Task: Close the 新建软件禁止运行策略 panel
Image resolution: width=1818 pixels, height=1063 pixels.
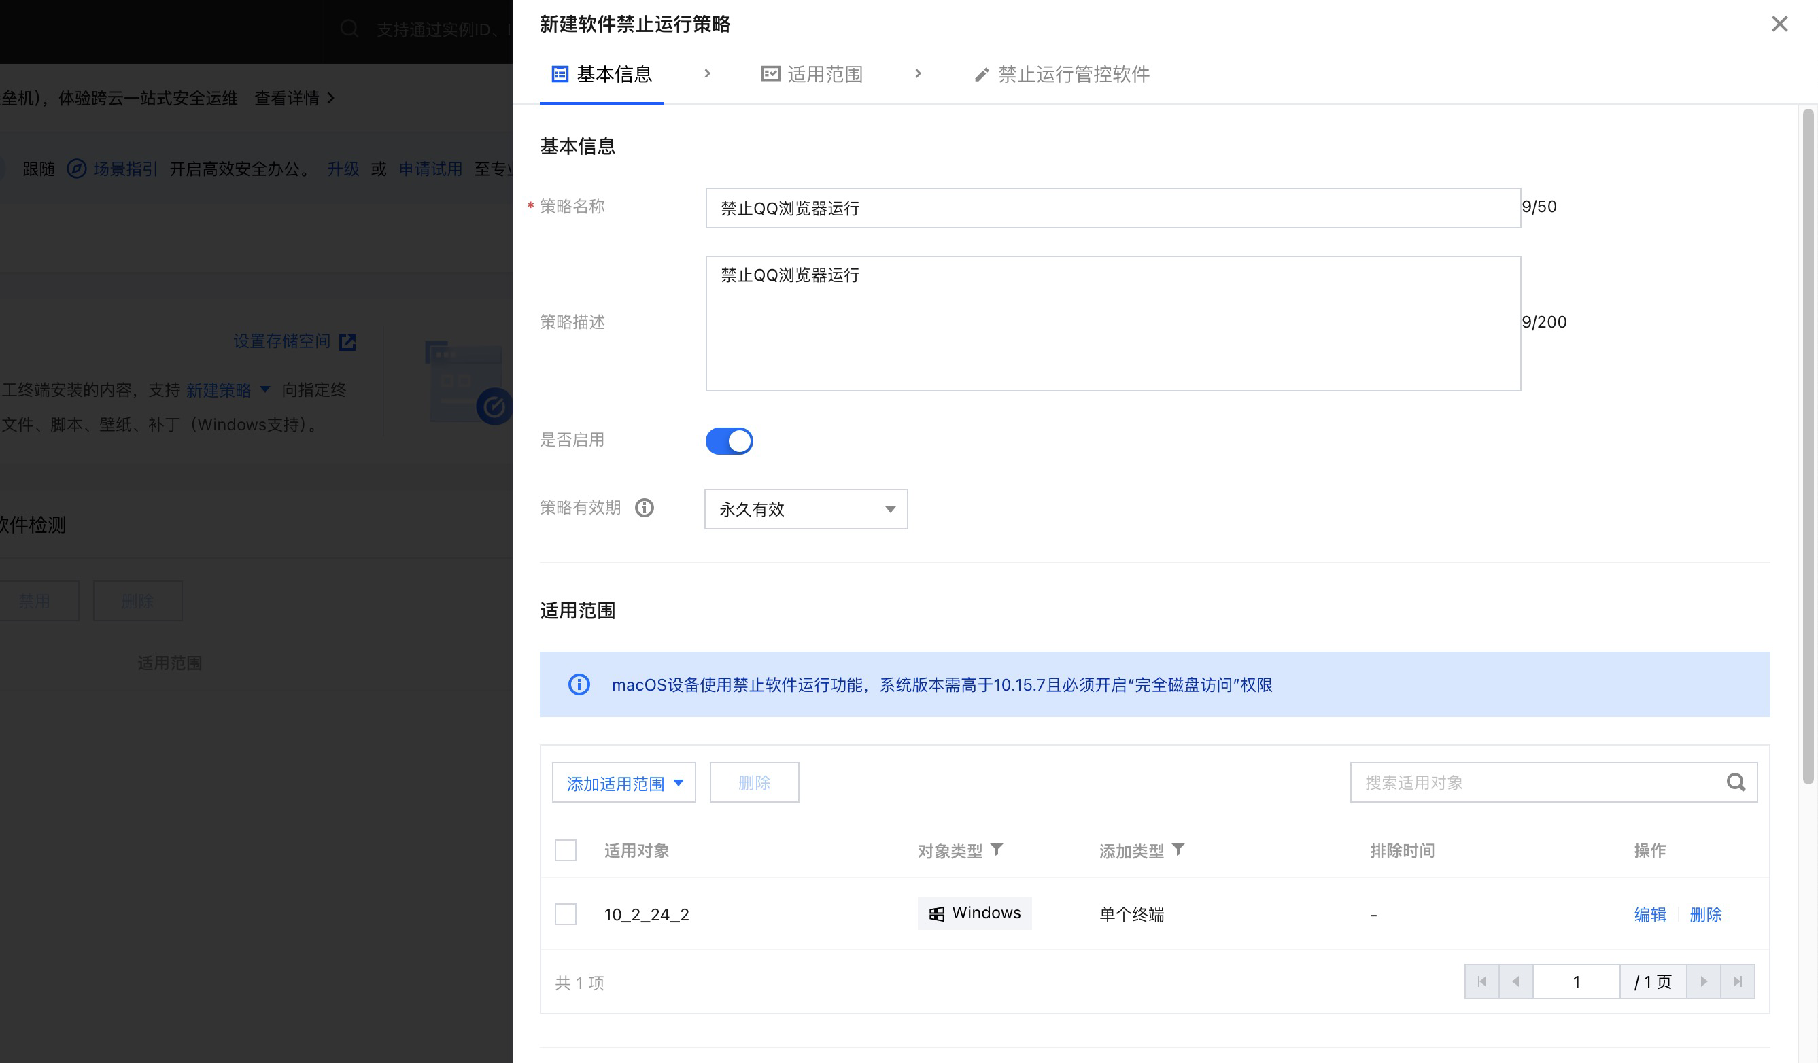Action: tap(1779, 24)
